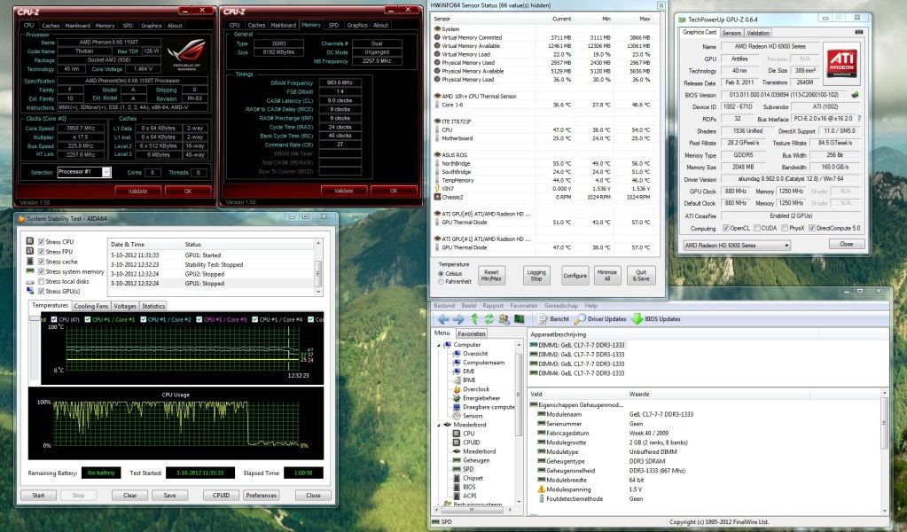
Task: Select the DIMM2 GeIL memory module row
Action: coord(577,355)
